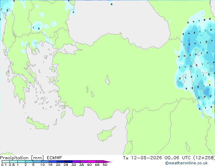Click the '0.1' legend value label

coord(4,165)
